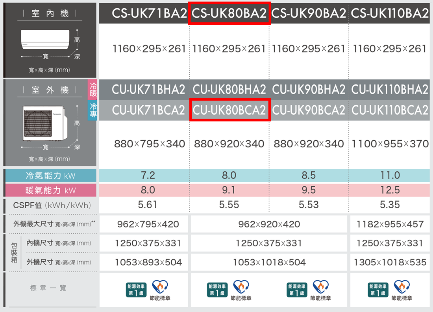
Task: Click the outdoor unit product image
Action: (x=45, y=123)
